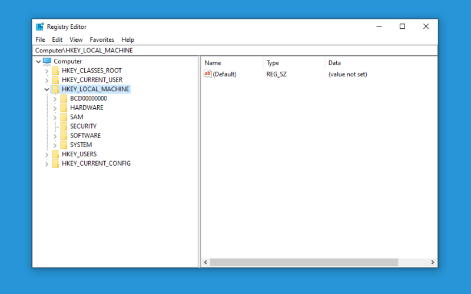Select the SOFTWARE key label
The height and width of the screenshot is (294, 471).
(85, 136)
